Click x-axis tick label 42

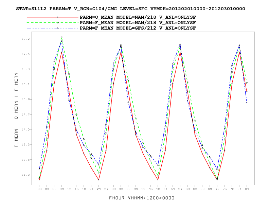pyautogui.click(x=143, y=189)
